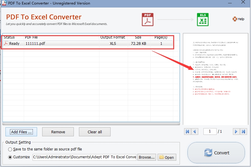Click the Remove button

pyautogui.click(x=58, y=132)
